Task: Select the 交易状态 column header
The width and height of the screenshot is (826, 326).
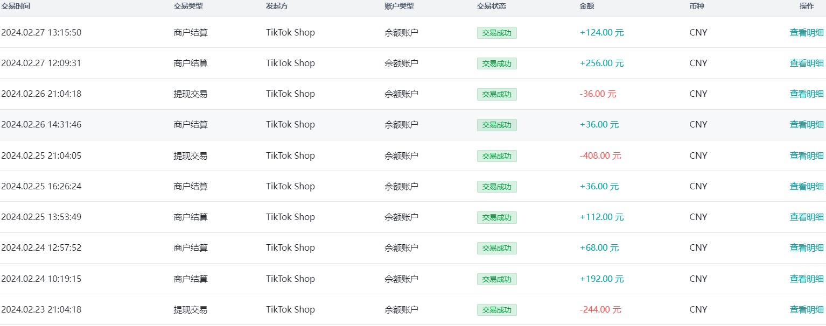Action: tap(491, 6)
